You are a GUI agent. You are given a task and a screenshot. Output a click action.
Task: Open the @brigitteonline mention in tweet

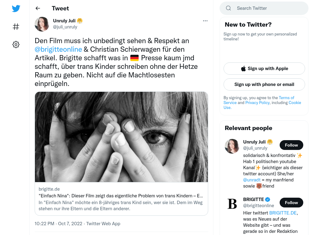[58, 49]
